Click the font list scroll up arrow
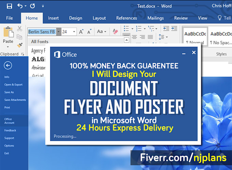Viewport: 232px width, 170px height. coord(127,40)
